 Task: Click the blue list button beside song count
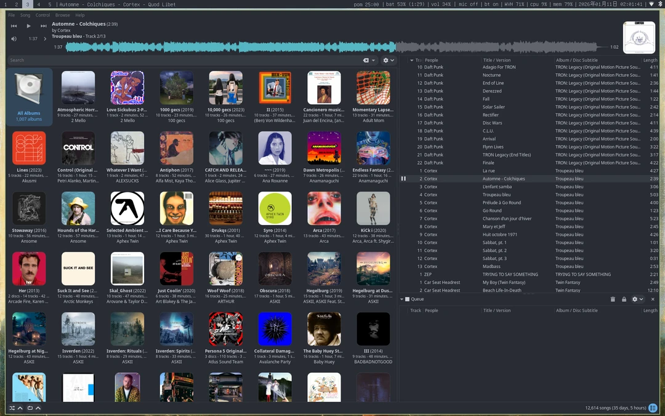coord(653,408)
